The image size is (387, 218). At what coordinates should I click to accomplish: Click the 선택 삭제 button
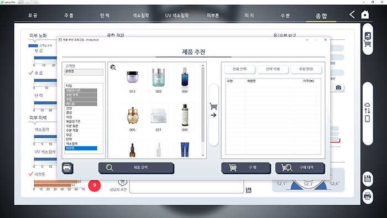pyautogui.click(x=273, y=69)
